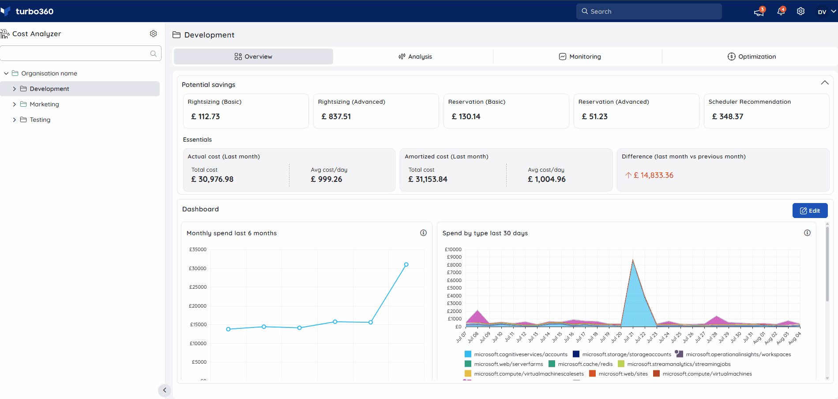
Task: Open the notifications bell icon
Action: [x=781, y=11]
